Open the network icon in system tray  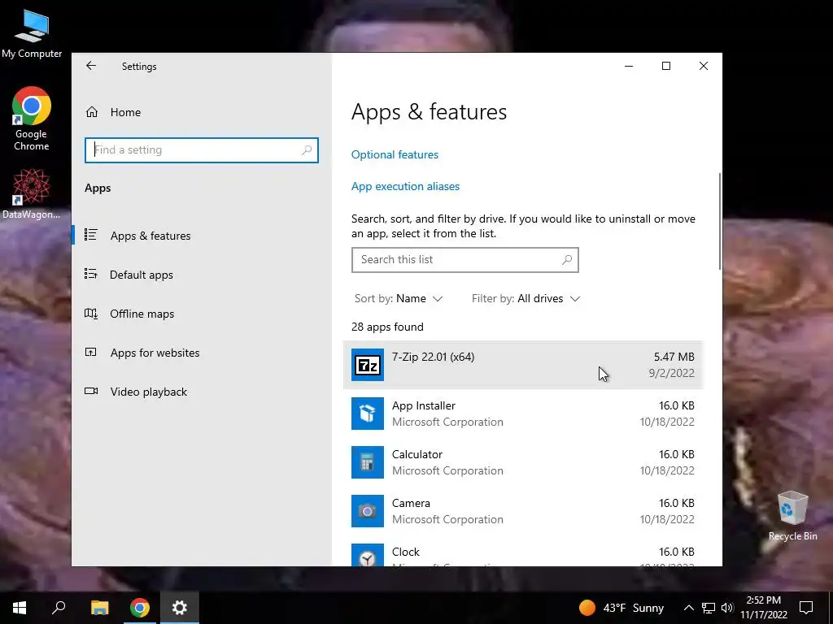click(709, 608)
